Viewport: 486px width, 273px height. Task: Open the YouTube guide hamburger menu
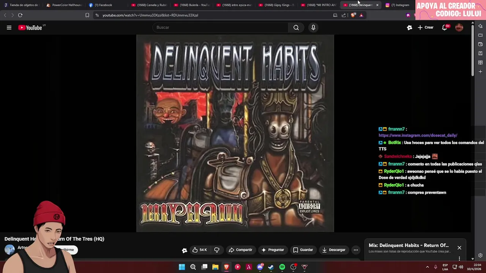click(x=9, y=27)
